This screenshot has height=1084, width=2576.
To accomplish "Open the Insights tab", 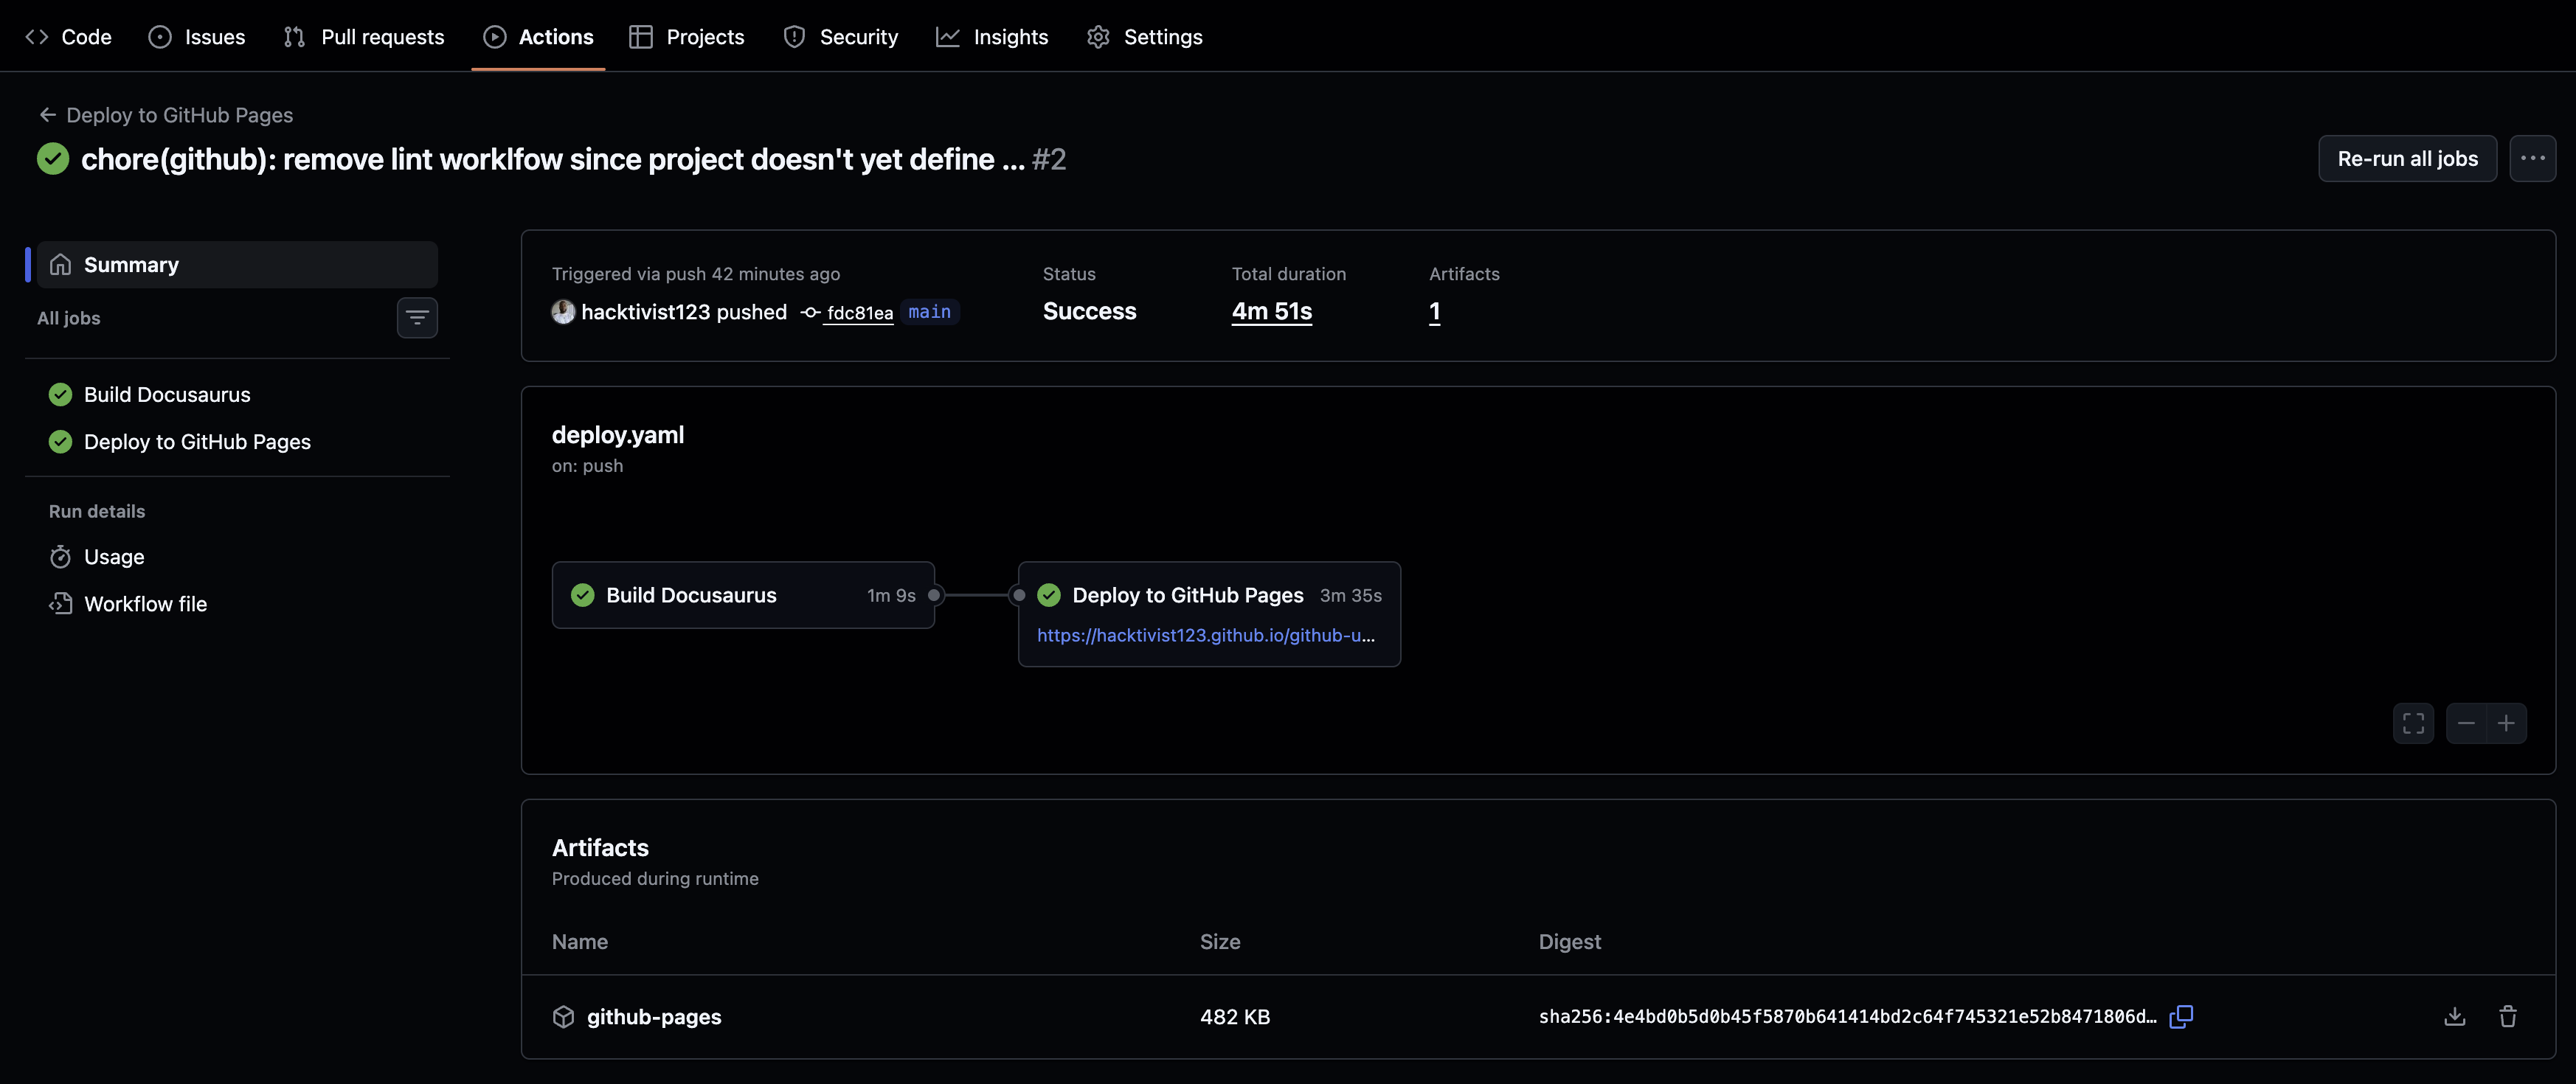I will tap(992, 37).
